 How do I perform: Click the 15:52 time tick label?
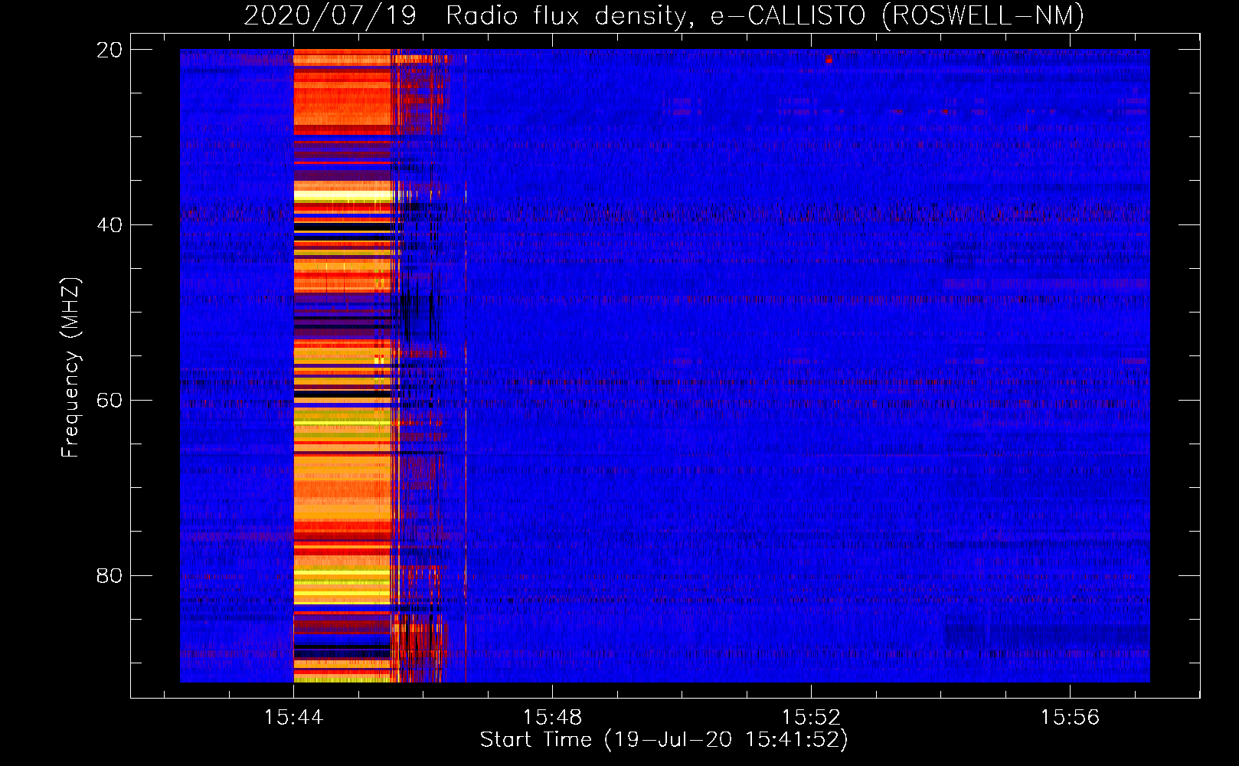pos(811,718)
